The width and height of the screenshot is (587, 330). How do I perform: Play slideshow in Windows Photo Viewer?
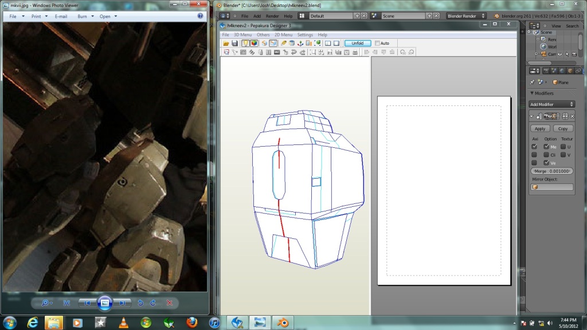pos(104,302)
